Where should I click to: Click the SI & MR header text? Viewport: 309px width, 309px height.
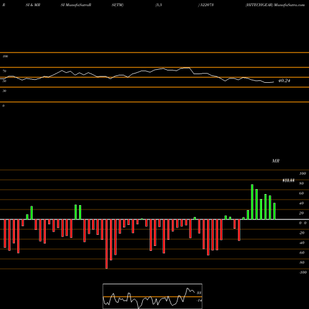point(33,5)
